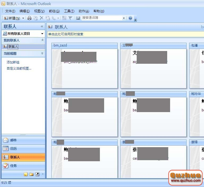This screenshot has height=187, width=204.
Task: Click the 自定义当前视图... link
Action: point(19,69)
